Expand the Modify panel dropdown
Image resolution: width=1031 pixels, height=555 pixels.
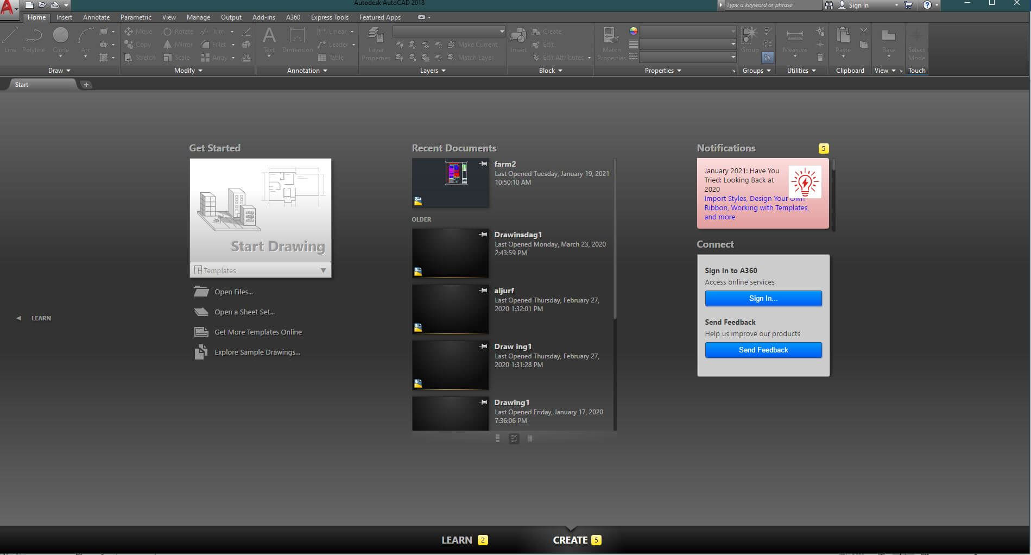coord(188,71)
